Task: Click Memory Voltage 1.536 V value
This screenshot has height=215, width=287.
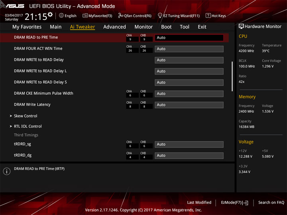Action: coord(268,111)
